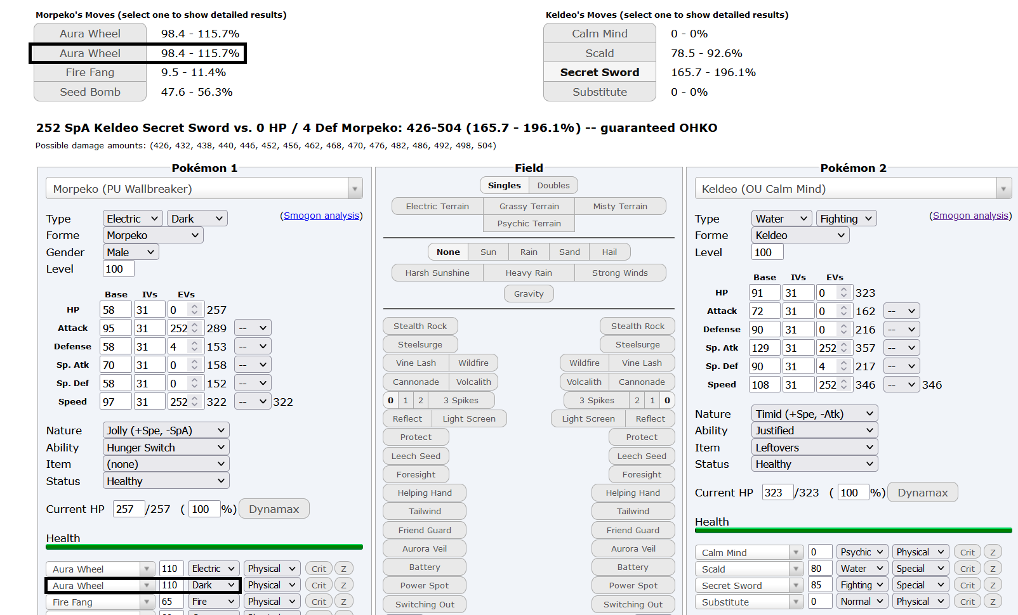
Task: Select Scald in Keldeo's move results
Action: tap(599, 53)
